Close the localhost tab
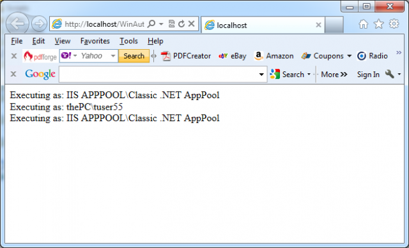This screenshot has width=409, height=248. pyautogui.click(x=318, y=25)
